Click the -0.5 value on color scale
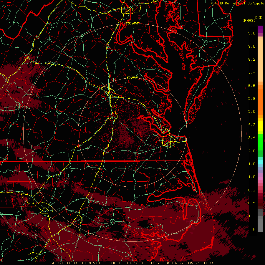Screen dimensions: 265x265 tap(251, 203)
